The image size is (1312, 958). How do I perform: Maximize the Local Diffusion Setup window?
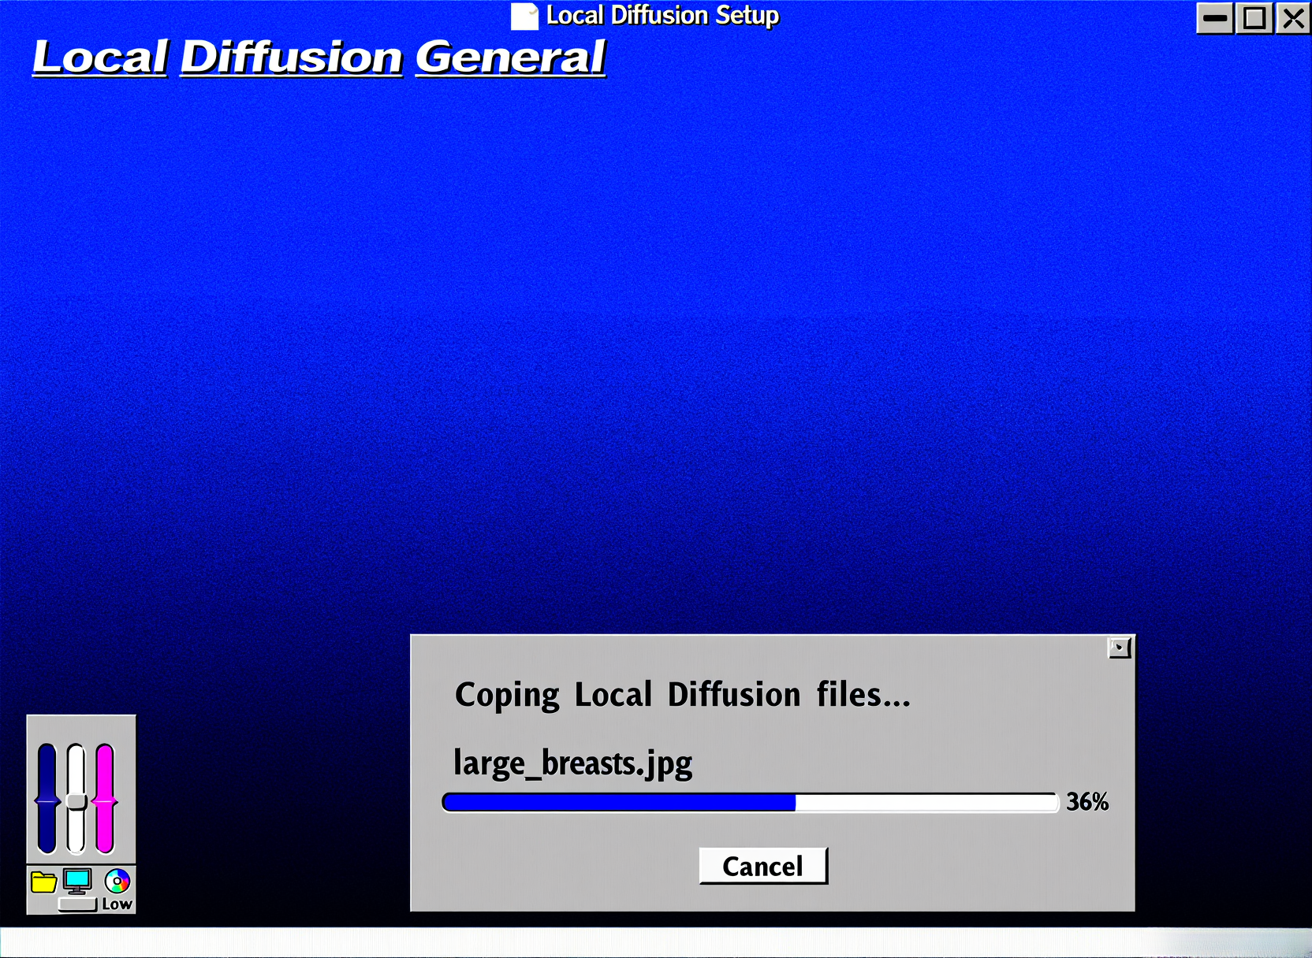1254,18
